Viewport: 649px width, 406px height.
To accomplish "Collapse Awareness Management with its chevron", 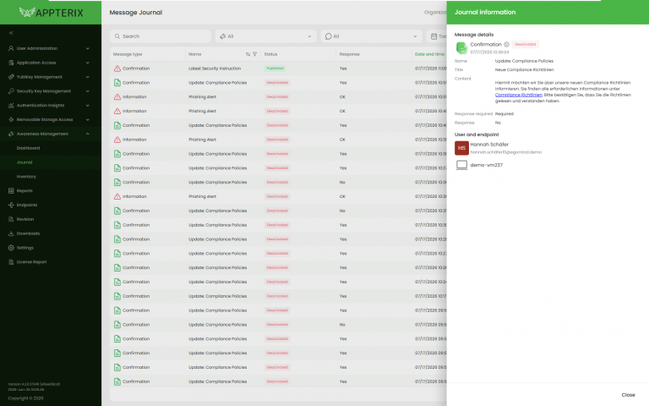I will coord(88,134).
